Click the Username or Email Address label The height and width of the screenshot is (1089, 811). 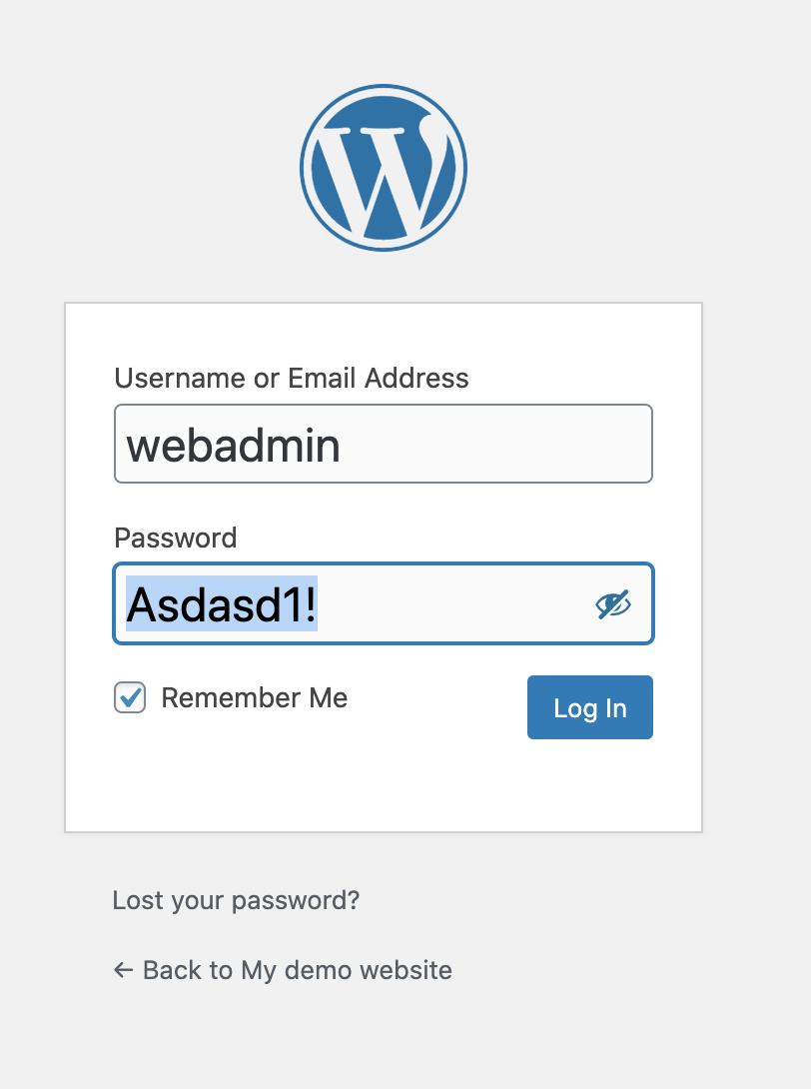coord(291,378)
